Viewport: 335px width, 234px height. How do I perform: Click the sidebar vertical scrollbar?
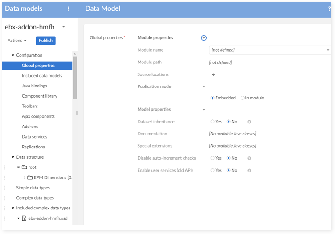click(75, 80)
